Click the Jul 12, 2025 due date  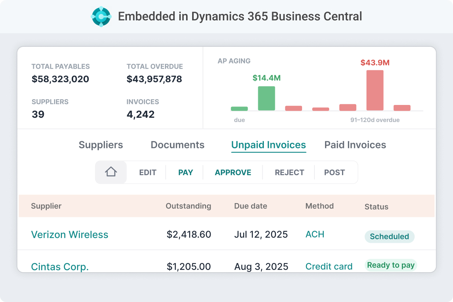pyautogui.click(x=261, y=234)
